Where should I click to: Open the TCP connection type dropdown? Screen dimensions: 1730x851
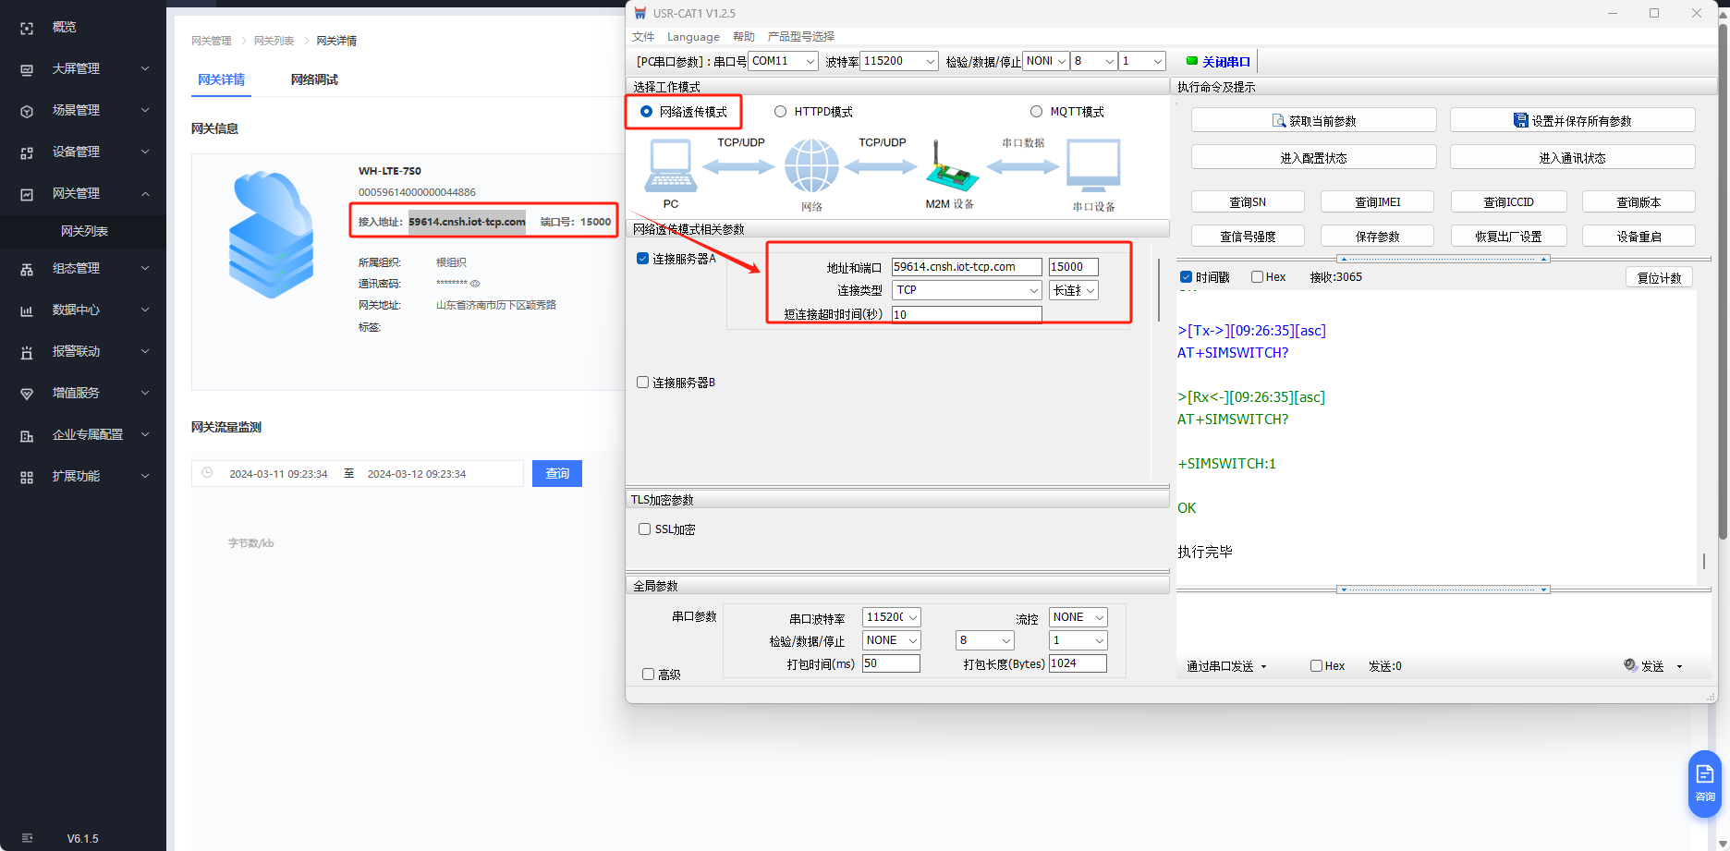(967, 290)
